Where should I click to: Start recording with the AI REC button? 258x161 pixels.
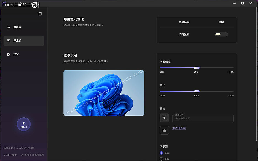click(24, 124)
